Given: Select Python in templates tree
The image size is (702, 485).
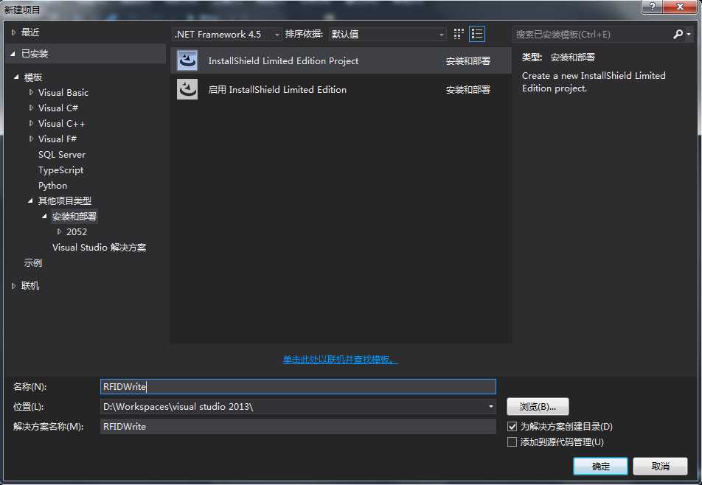Looking at the screenshot, I should (53, 185).
